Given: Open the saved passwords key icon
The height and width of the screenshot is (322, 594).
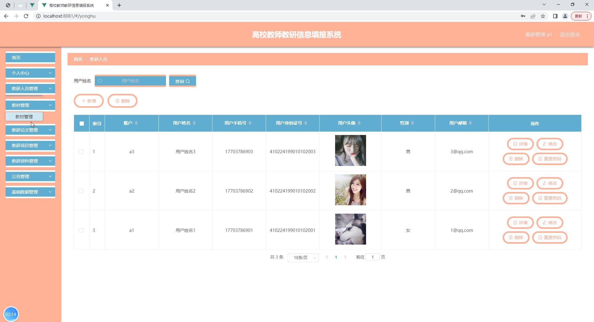Looking at the screenshot, I should (523, 16).
